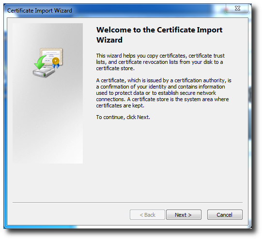Click the 'This wizard helps you copy' paragraph

[160, 62]
